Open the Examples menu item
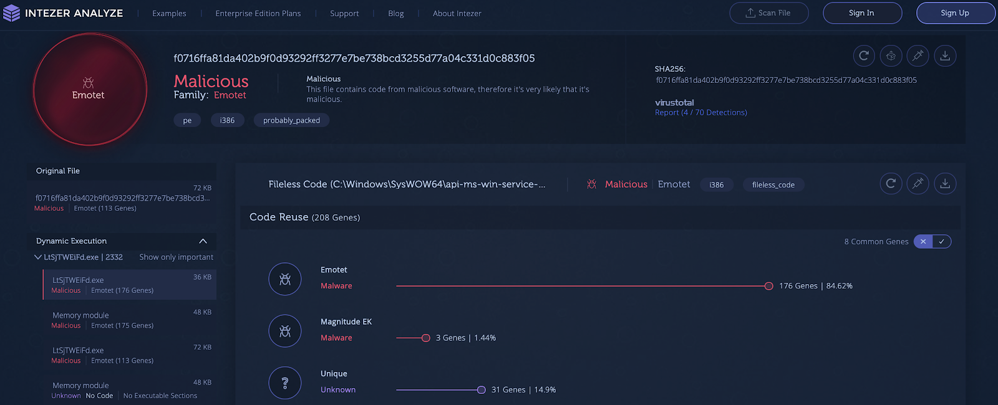 [169, 13]
